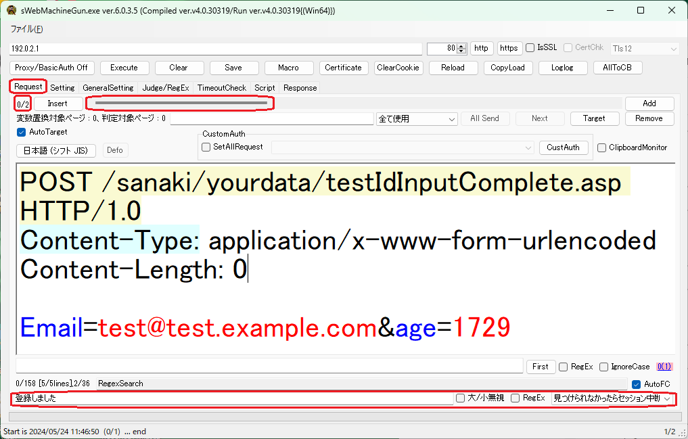The height and width of the screenshot is (439, 688).
Task: Click the Reload button
Action: tap(453, 68)
